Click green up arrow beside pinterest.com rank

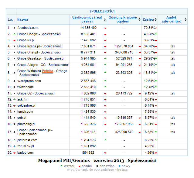pos(14,140)
